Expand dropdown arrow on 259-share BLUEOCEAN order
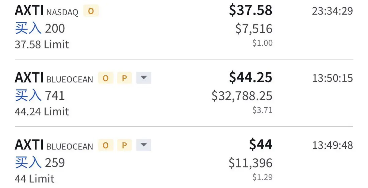Viewport: 368px width, 188px height. click(x=144, y=145)
